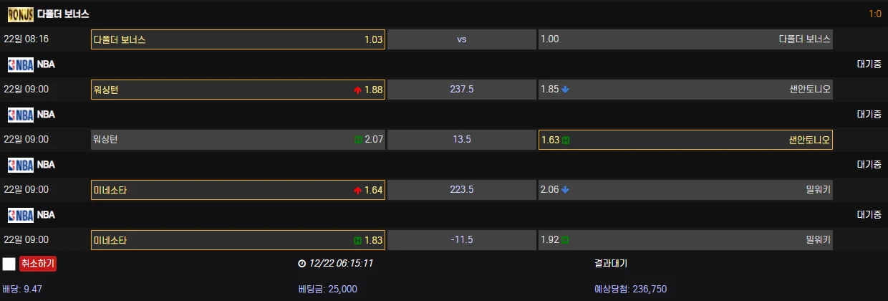
Task: Click the NBA logo above the 223.5 row
Action: click(21, 165)
